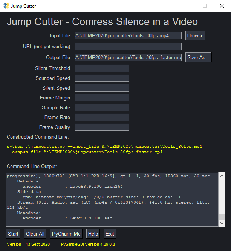Focus the URL (not yet working) field
Image resolution: width=231 pixels, height=251 pixels.
click(x=128, y=47)
